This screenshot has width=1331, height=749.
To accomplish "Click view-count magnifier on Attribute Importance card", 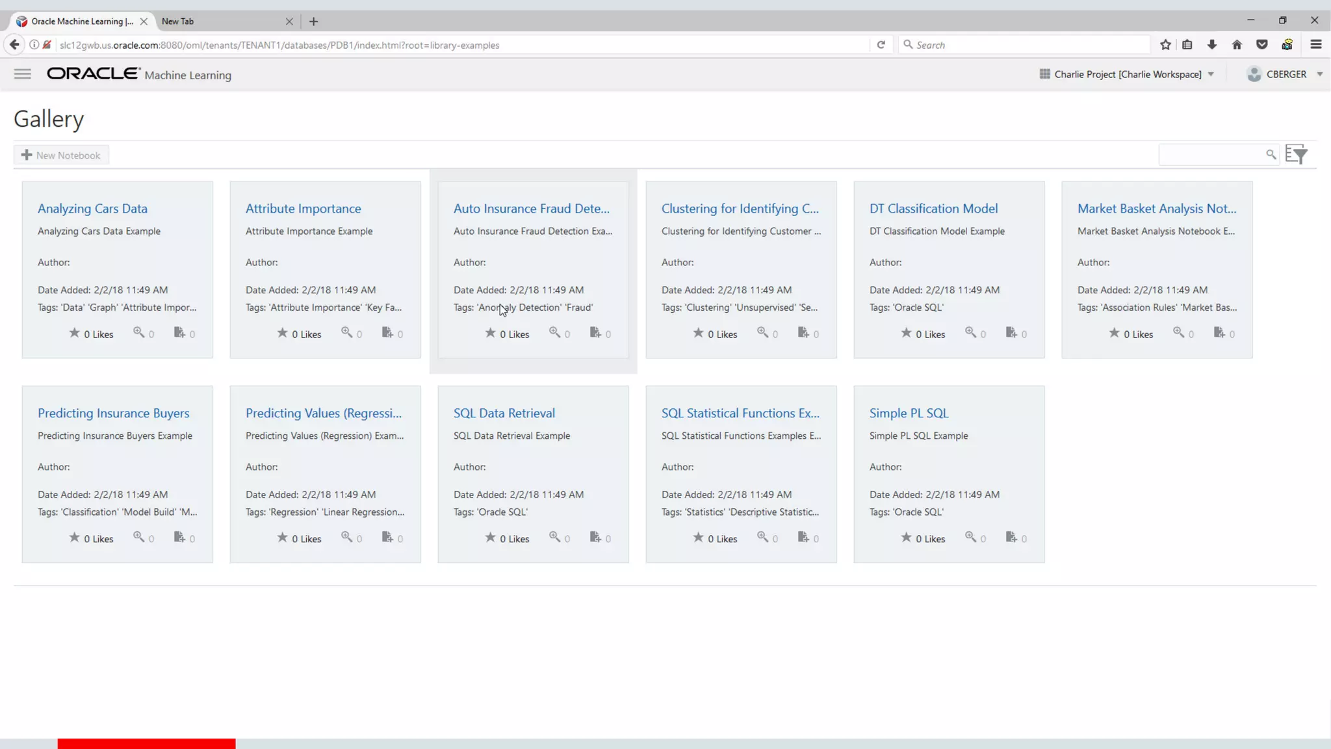I will [346, 332].
